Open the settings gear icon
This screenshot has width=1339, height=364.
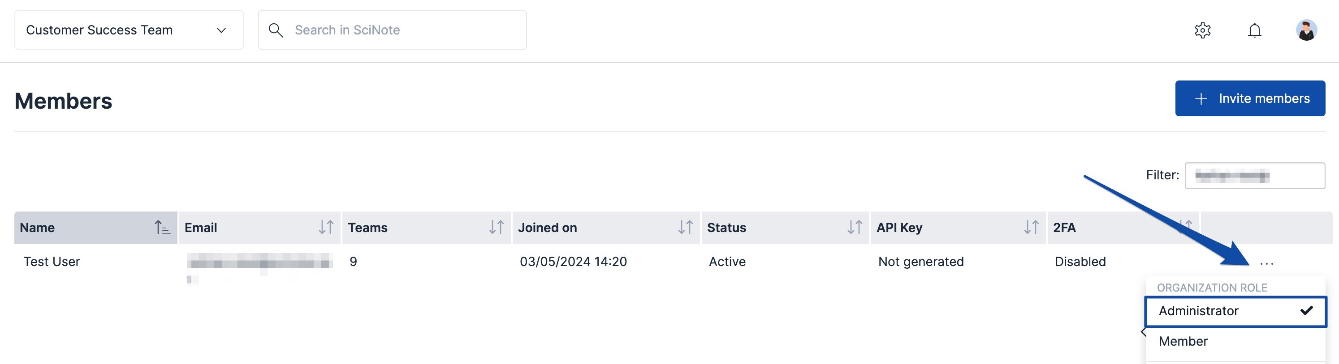click(x=1202, y=30)
